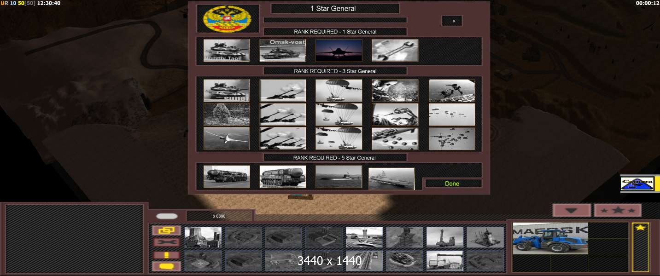Click the Done button
The width and height of the screenshot is (660, 276).
[453, 184]
